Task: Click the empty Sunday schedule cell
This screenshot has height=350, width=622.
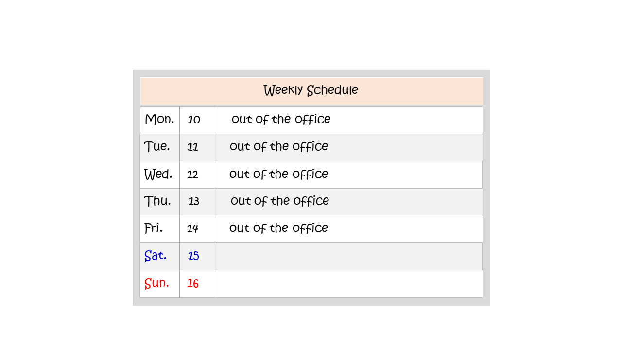Action: [349, 284]
